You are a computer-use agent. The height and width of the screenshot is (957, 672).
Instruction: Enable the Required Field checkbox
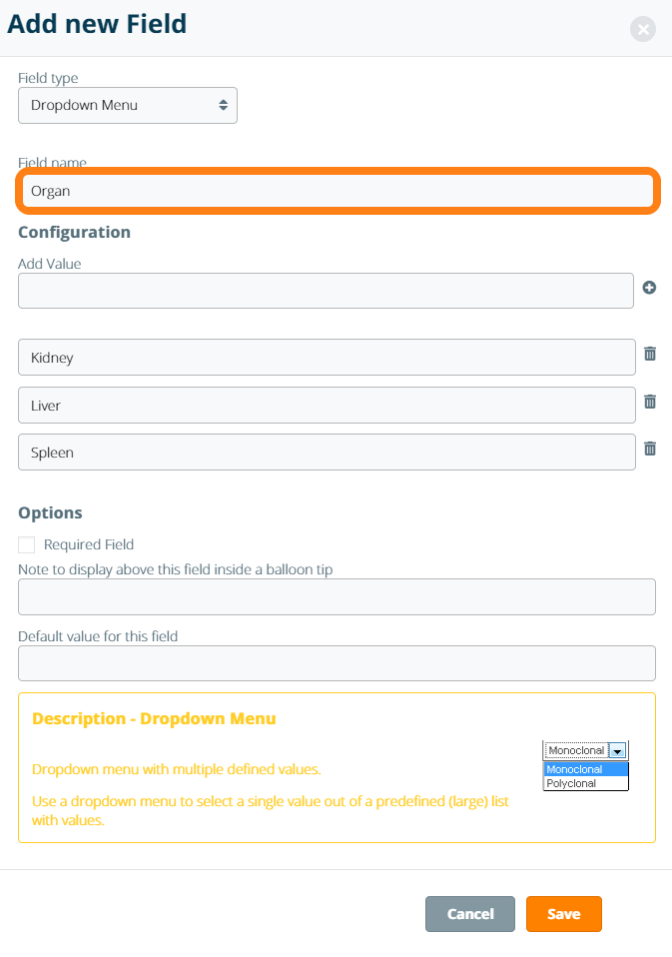(27, 544)
